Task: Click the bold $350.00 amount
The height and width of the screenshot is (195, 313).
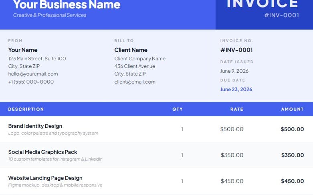Action: click(x=293, y=155)
